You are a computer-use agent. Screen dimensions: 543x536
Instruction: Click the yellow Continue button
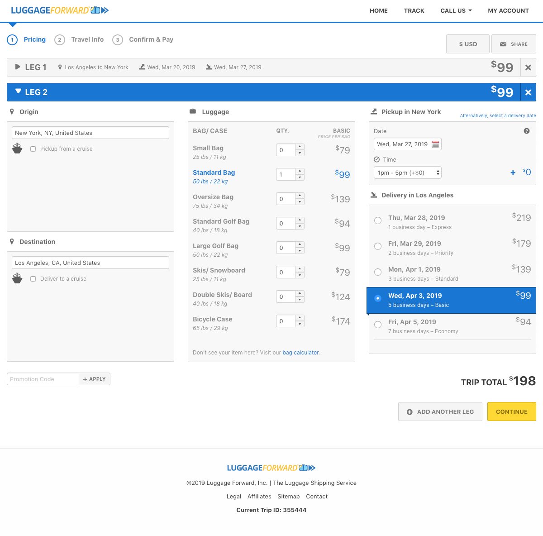512,412
